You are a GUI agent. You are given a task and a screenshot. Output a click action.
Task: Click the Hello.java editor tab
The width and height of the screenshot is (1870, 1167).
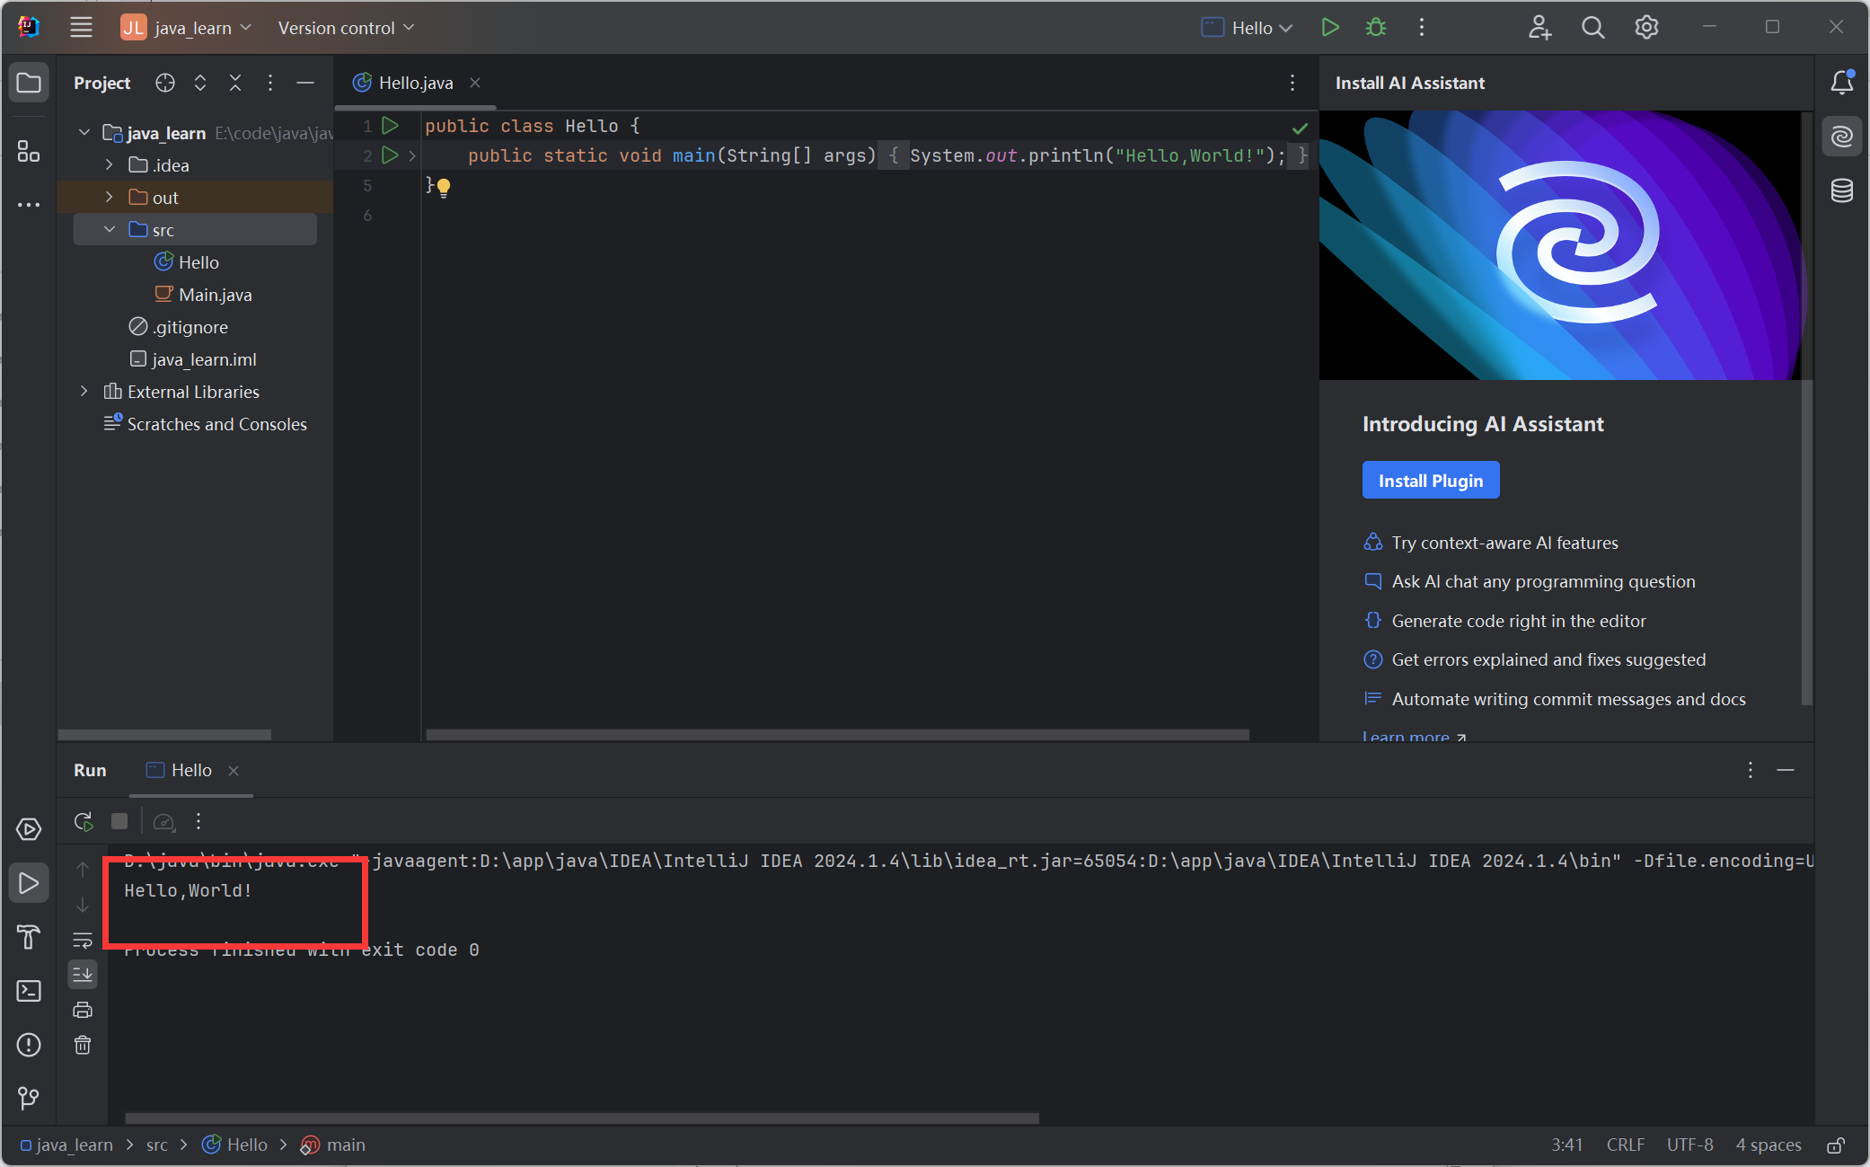click(414, 82)
